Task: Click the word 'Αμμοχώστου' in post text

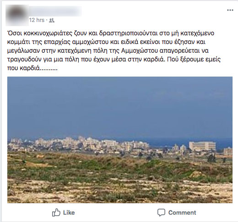Action: (139, 50)
